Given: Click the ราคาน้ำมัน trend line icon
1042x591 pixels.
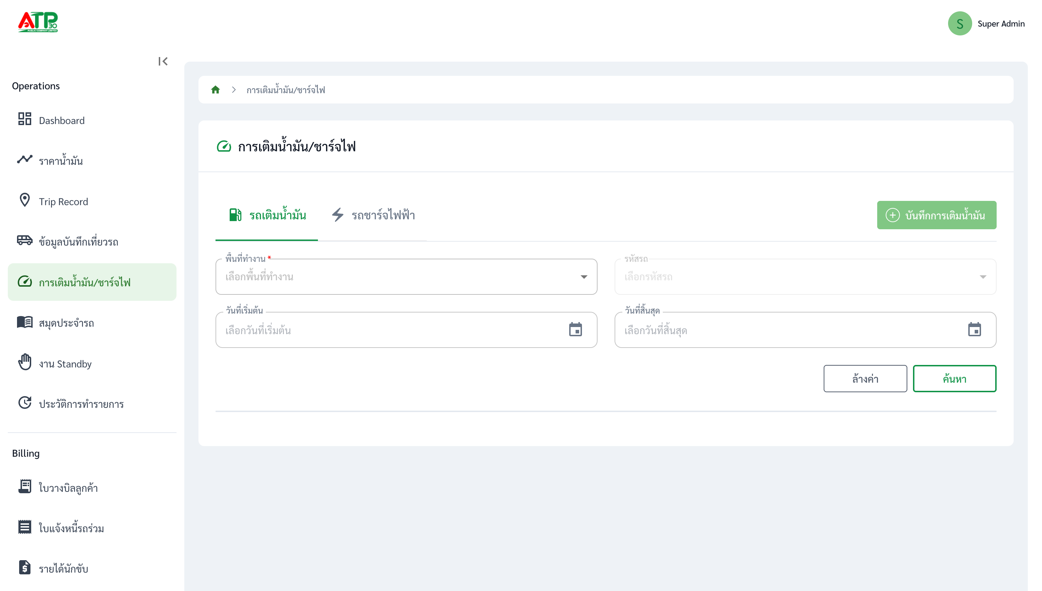Looking at the screenshot, I should pyautogui.click(x=25, y=159).
